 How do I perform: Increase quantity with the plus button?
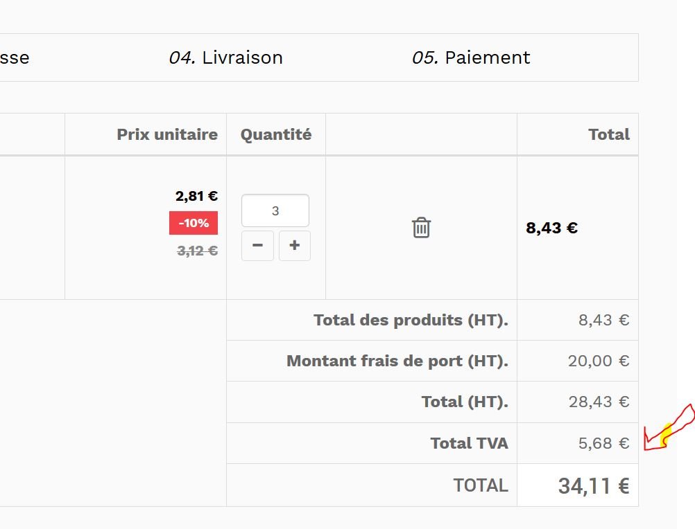coord(294,246)
